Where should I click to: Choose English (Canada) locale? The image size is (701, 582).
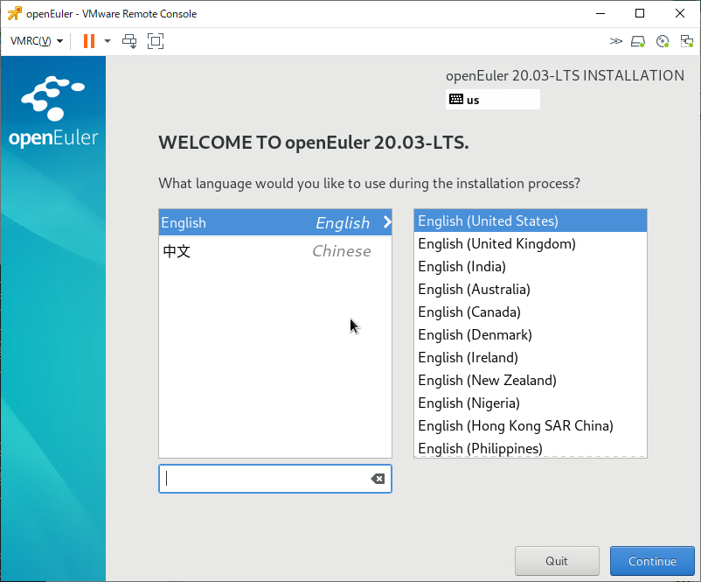coord(531,312)
